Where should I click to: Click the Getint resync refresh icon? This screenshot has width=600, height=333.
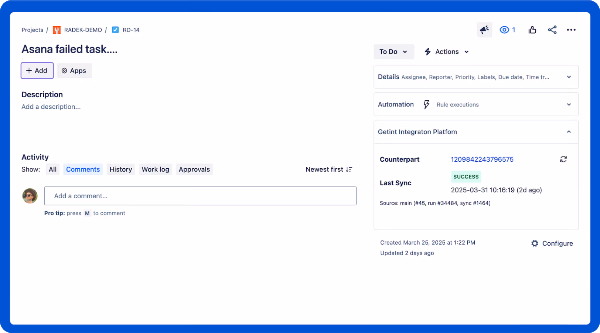563,159
